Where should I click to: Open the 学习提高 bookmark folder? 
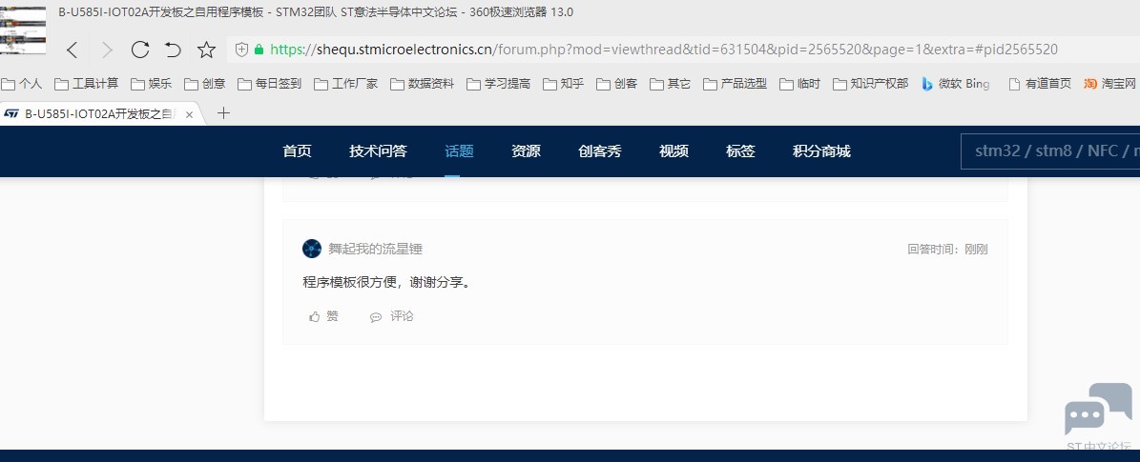(x=499, y=84)
